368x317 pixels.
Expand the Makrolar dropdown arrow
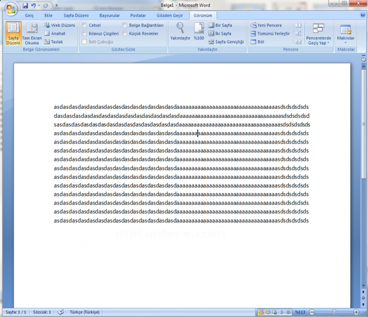click(345, 43)
